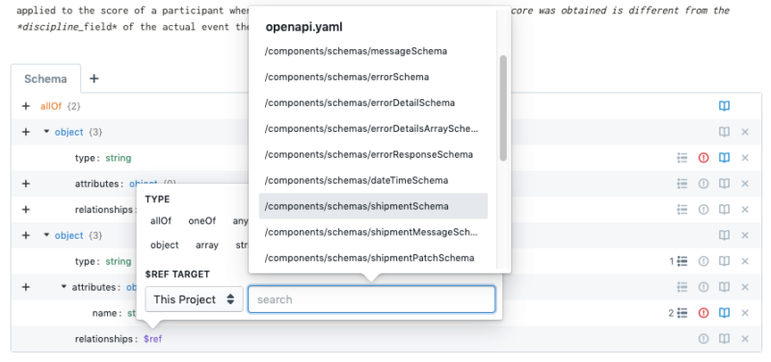Viewport: 771px width, 362px height.
Task: Click the 'name' property label
Action: [104, 313]
